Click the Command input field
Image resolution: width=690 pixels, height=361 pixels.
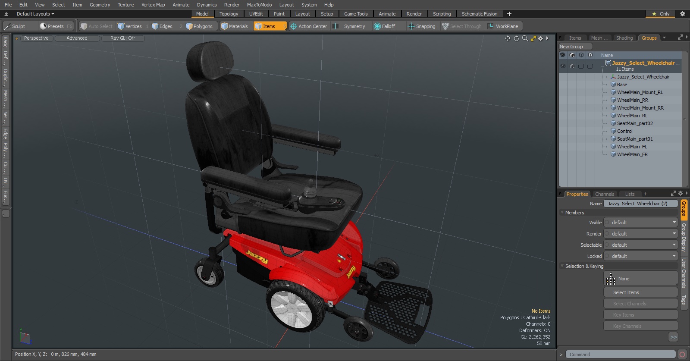pos(621,355)
